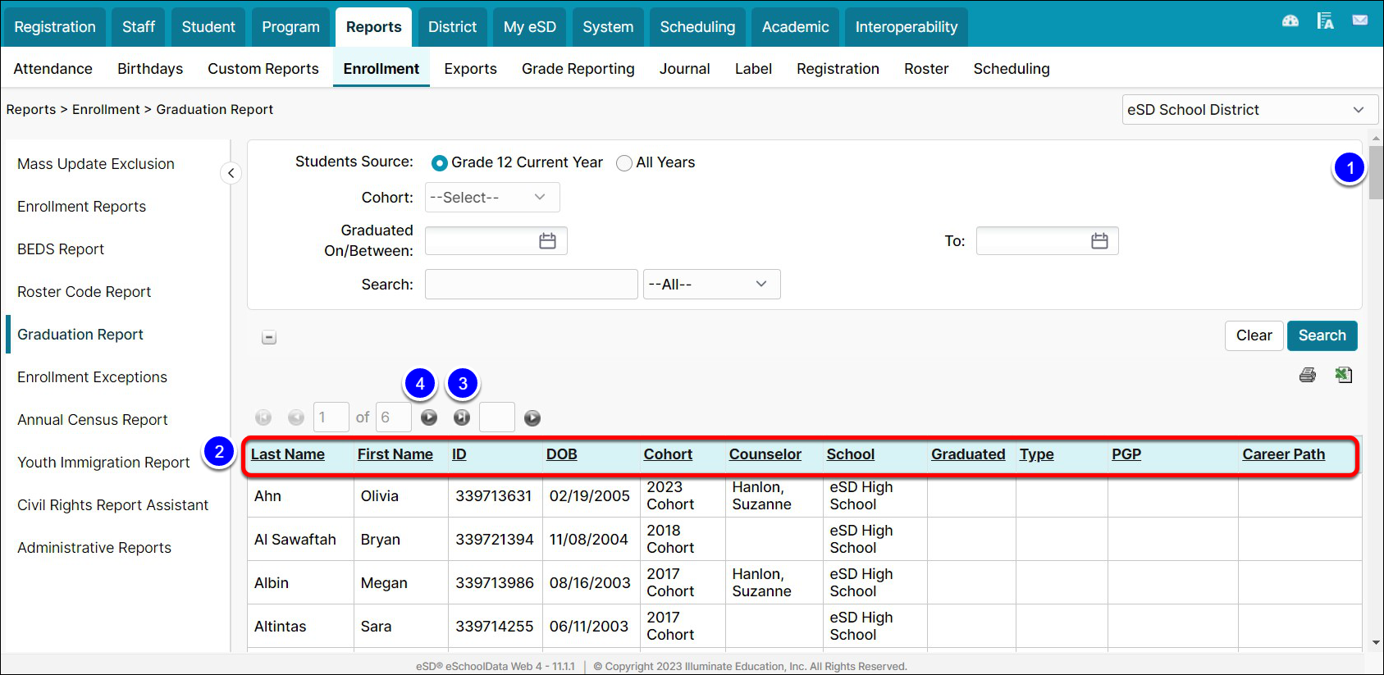The width and height of the screenshot is (1384, 675).
Task: Select Birthdays in the Reports submenu
Action: tap(150, 69)
